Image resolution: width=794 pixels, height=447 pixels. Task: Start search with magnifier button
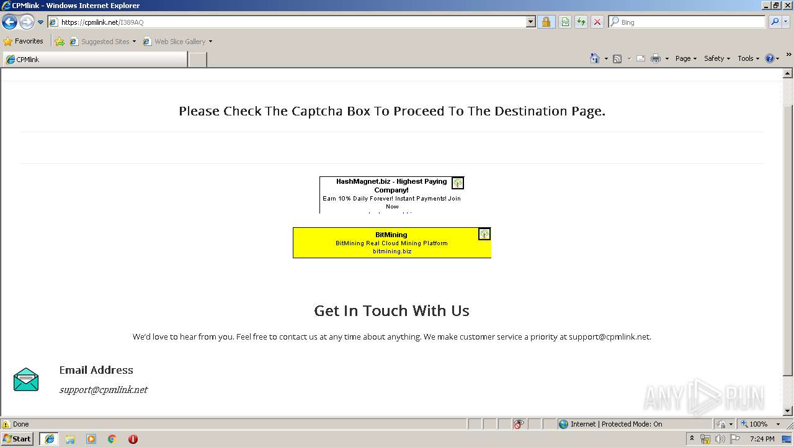click(x=774, y=22)
